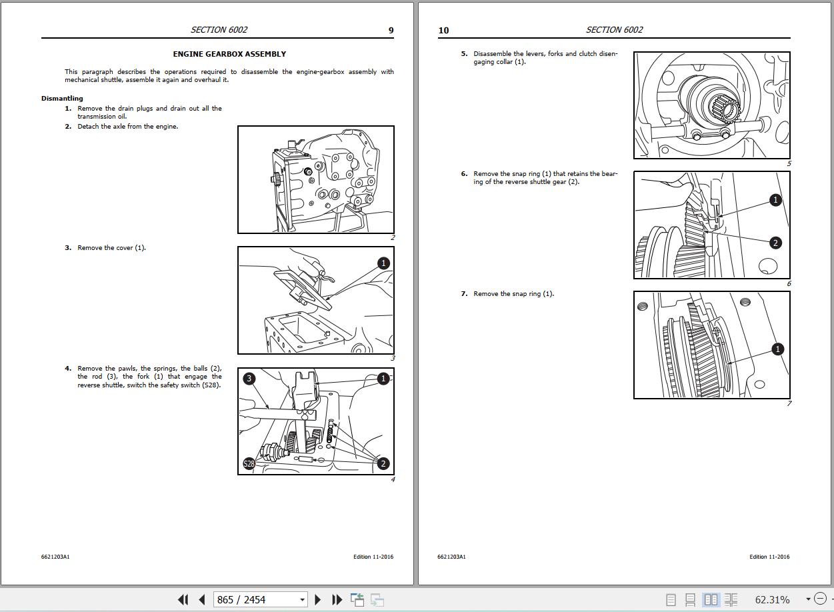The width and height of the screenshot is (834, 612).
Task: Click the zoom level 62.31% field
Action: click(x=772, y=600)
